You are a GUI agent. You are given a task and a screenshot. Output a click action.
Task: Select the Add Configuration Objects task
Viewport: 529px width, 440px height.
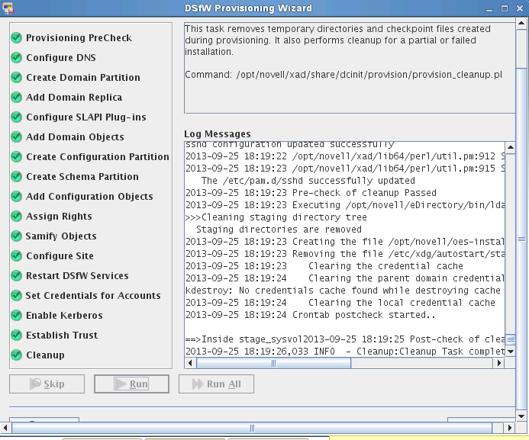click(89, 197)
